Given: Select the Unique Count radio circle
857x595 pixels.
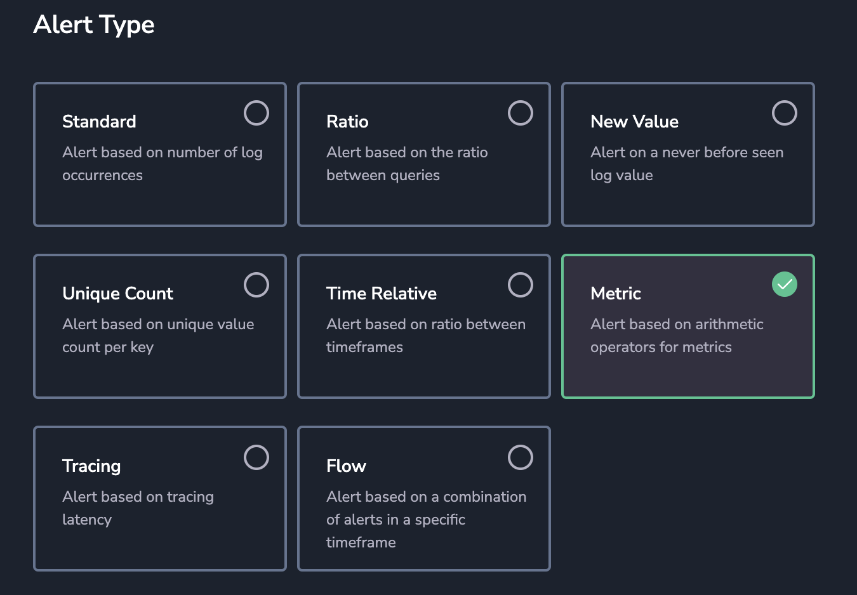Looking at the screenshot, I should [256, 285].
